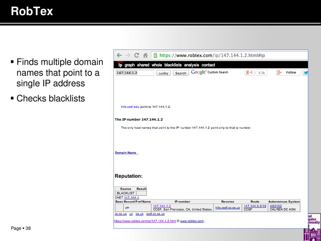Viewport: 321px width, 241px height.
Task: Click the Twitter bird icon
Action: [306, 72]
